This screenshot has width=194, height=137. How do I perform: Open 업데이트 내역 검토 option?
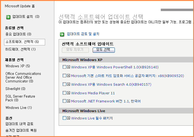[x=19, y=124]
